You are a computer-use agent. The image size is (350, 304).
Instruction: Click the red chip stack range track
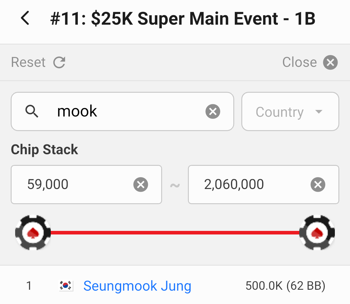tap(175, 233)
